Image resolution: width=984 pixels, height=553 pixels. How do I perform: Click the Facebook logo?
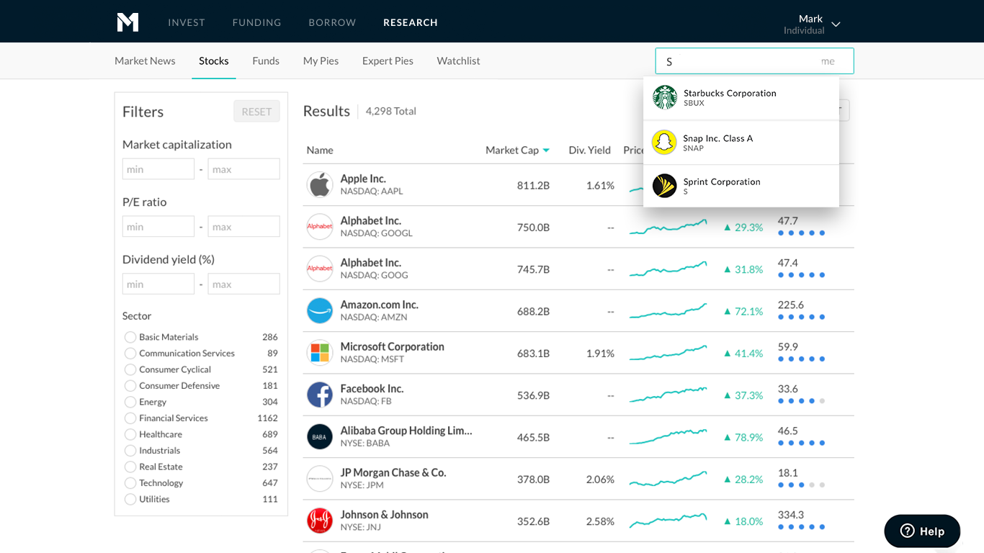coord(320,395)
